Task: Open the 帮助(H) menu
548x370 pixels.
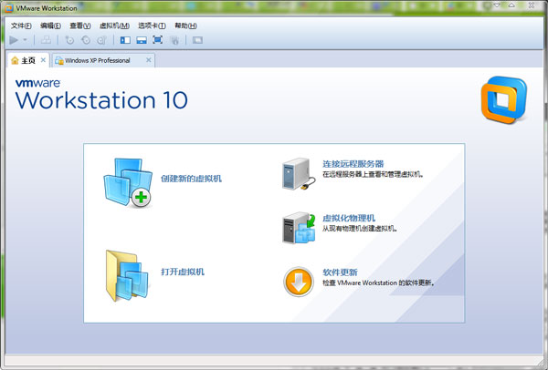Action: 185,26
